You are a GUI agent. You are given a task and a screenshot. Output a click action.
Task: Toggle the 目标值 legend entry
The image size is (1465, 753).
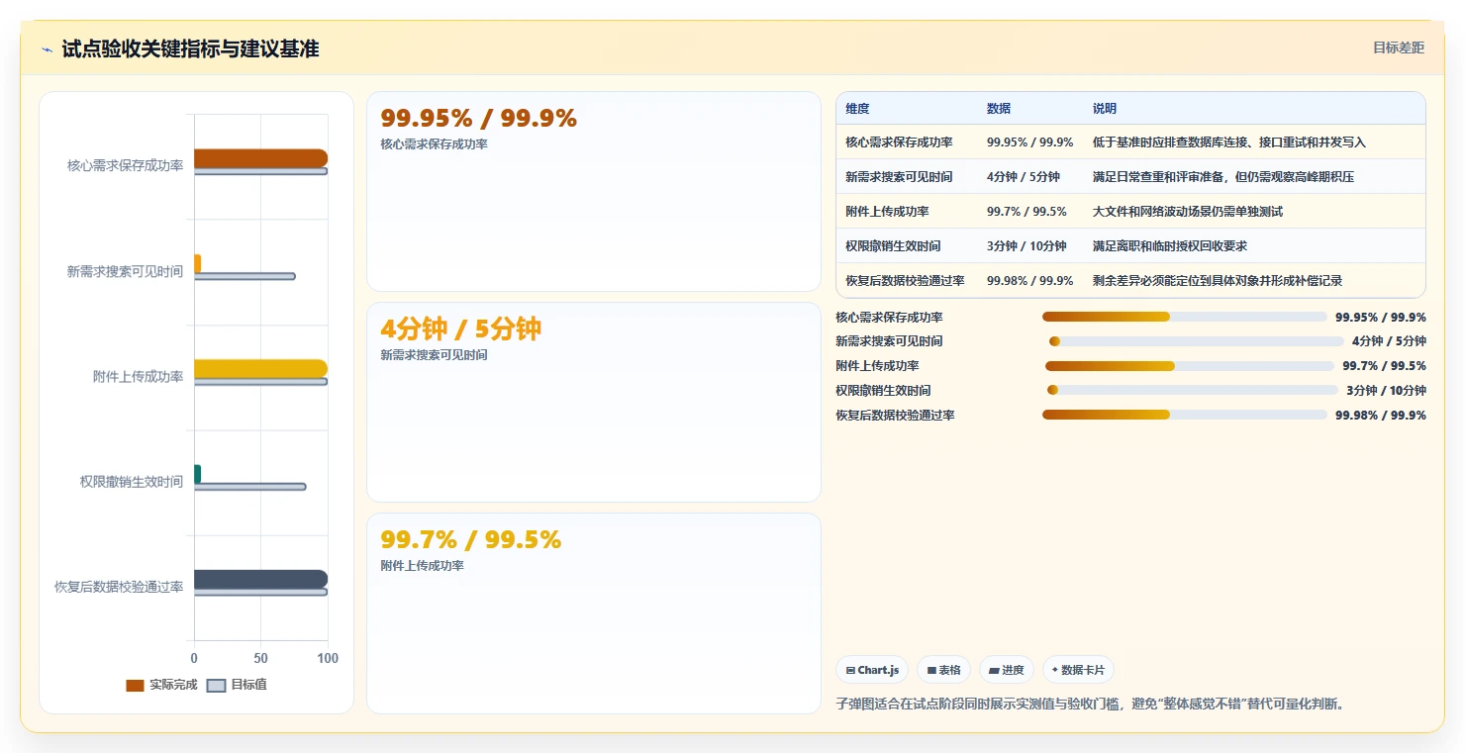237,685
